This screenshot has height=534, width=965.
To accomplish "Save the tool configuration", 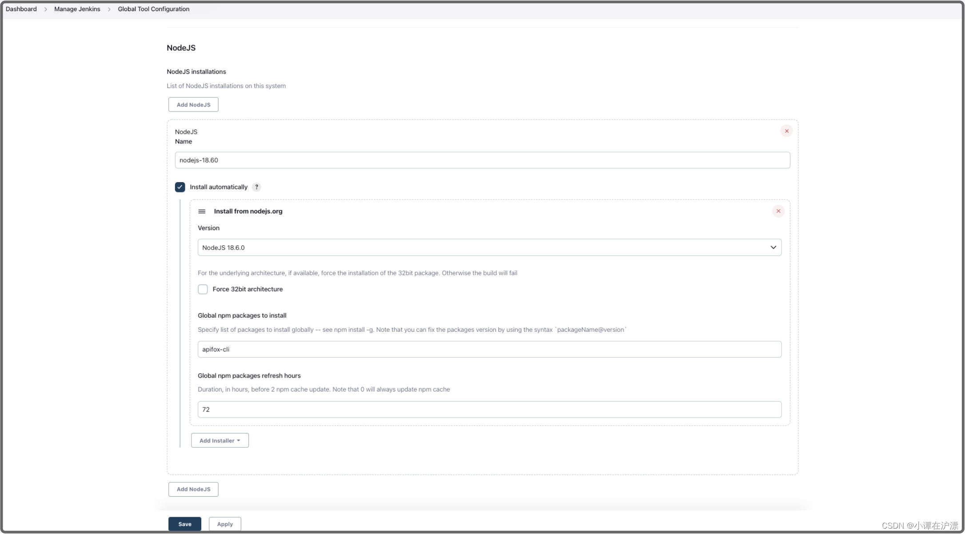I will click(184, 524).
